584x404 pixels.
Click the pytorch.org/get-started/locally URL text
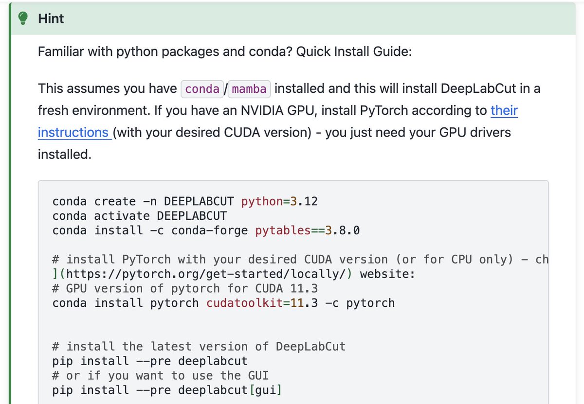point(205,274)
